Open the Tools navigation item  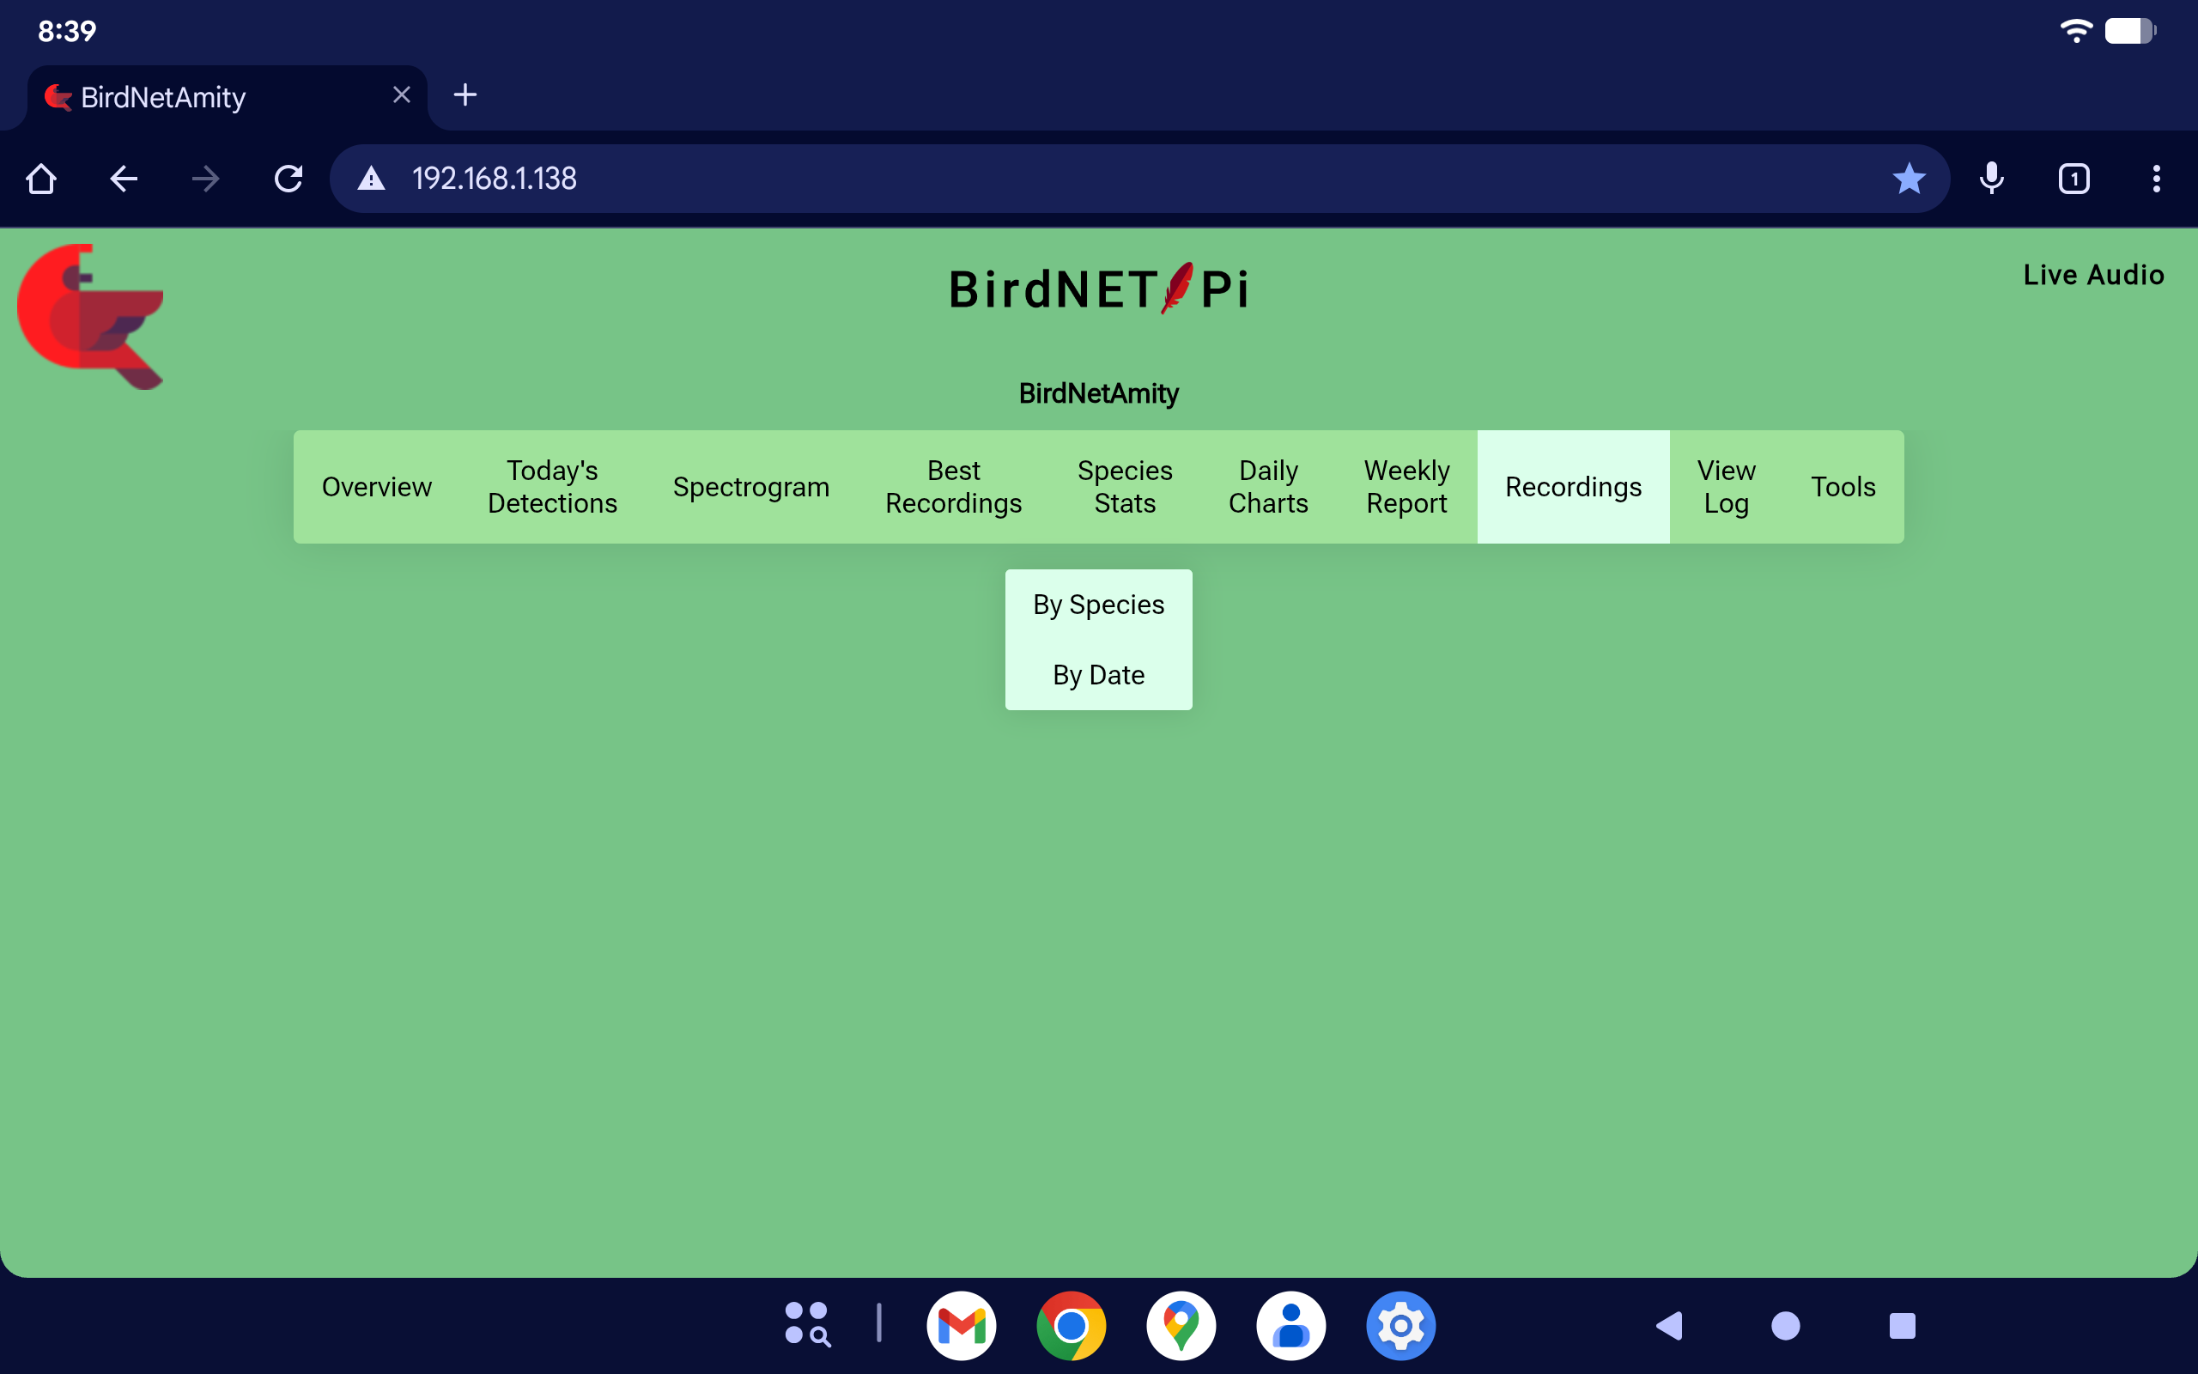[1843, 487]
